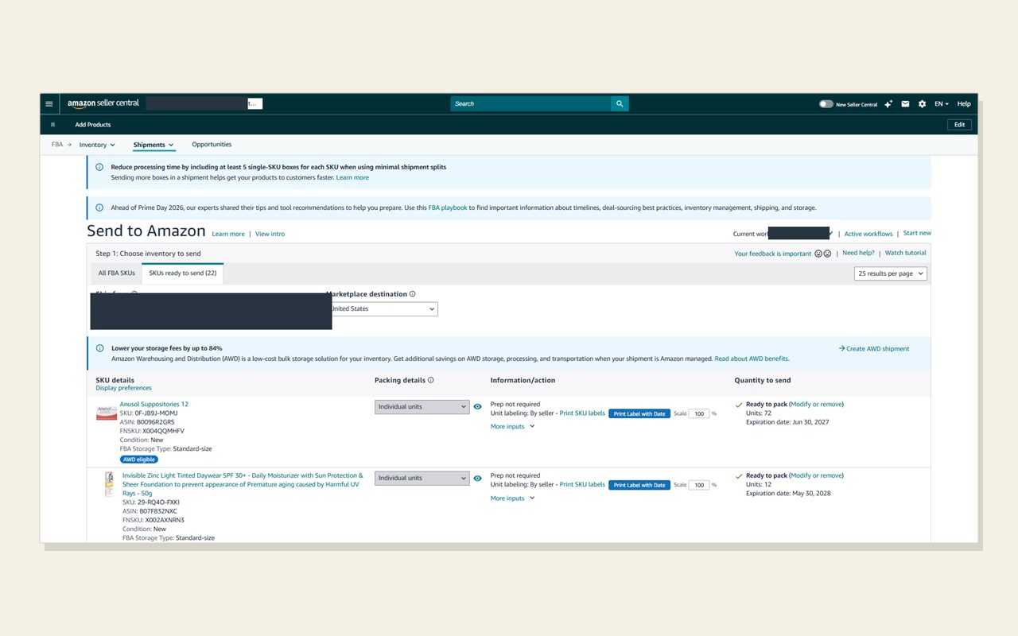1018x636 pixels.
Task: Click the happy face feedback icon
Action: tap(818, 254)
